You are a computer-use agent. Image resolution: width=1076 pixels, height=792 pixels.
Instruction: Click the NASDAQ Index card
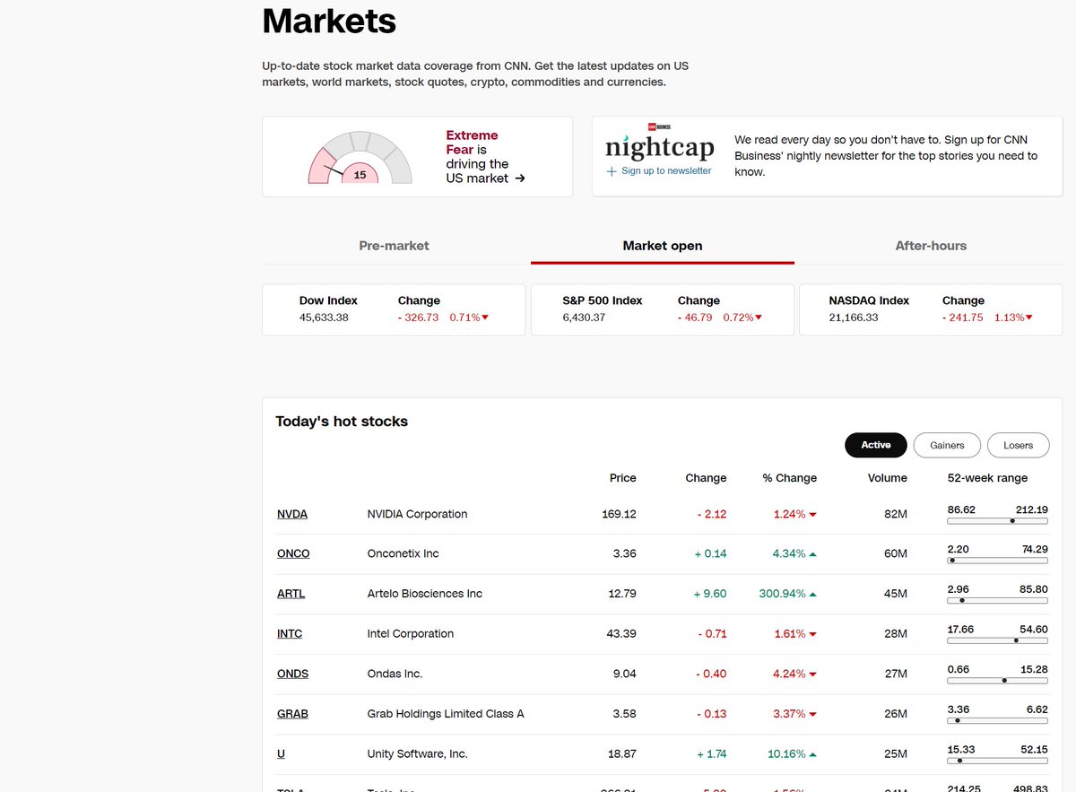(931, 309)
